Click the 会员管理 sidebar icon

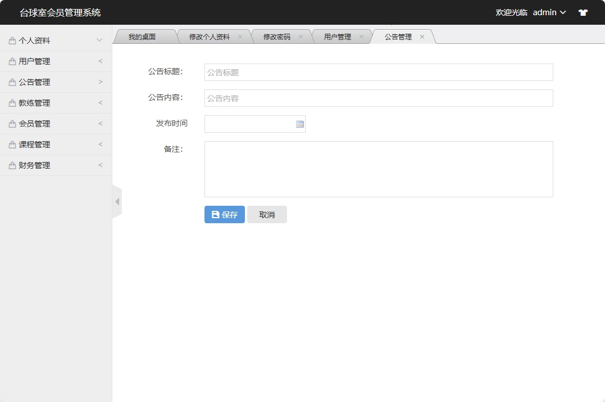pos(12,123)
